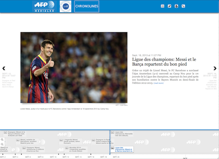Click headline 'Ligue des champions: Messi et le Barça'

pos(164,62)
